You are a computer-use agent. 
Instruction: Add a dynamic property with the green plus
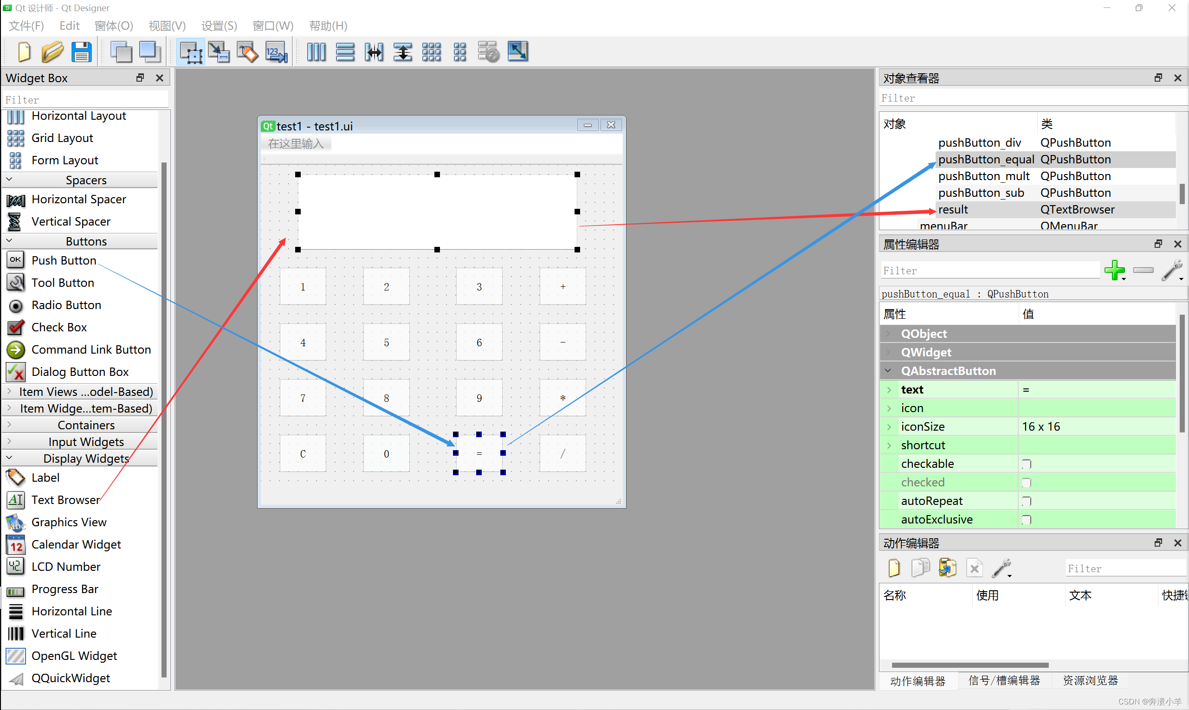(x=1115, y=271)
